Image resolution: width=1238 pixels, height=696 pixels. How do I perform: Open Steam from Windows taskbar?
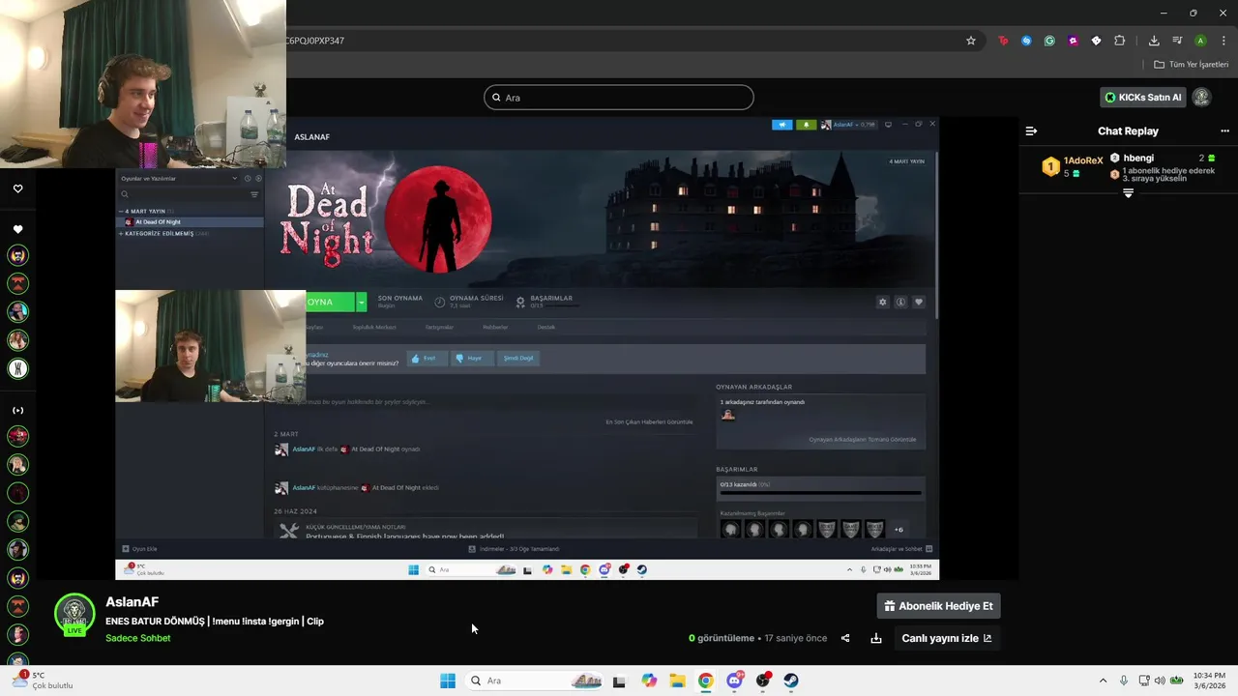pos(791,681)
